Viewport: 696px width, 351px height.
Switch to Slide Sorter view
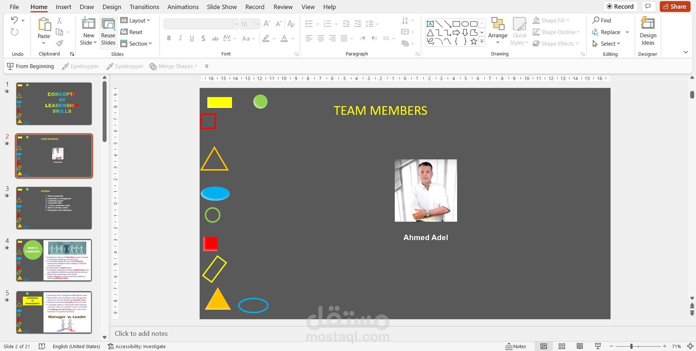[x=562, y=346]
